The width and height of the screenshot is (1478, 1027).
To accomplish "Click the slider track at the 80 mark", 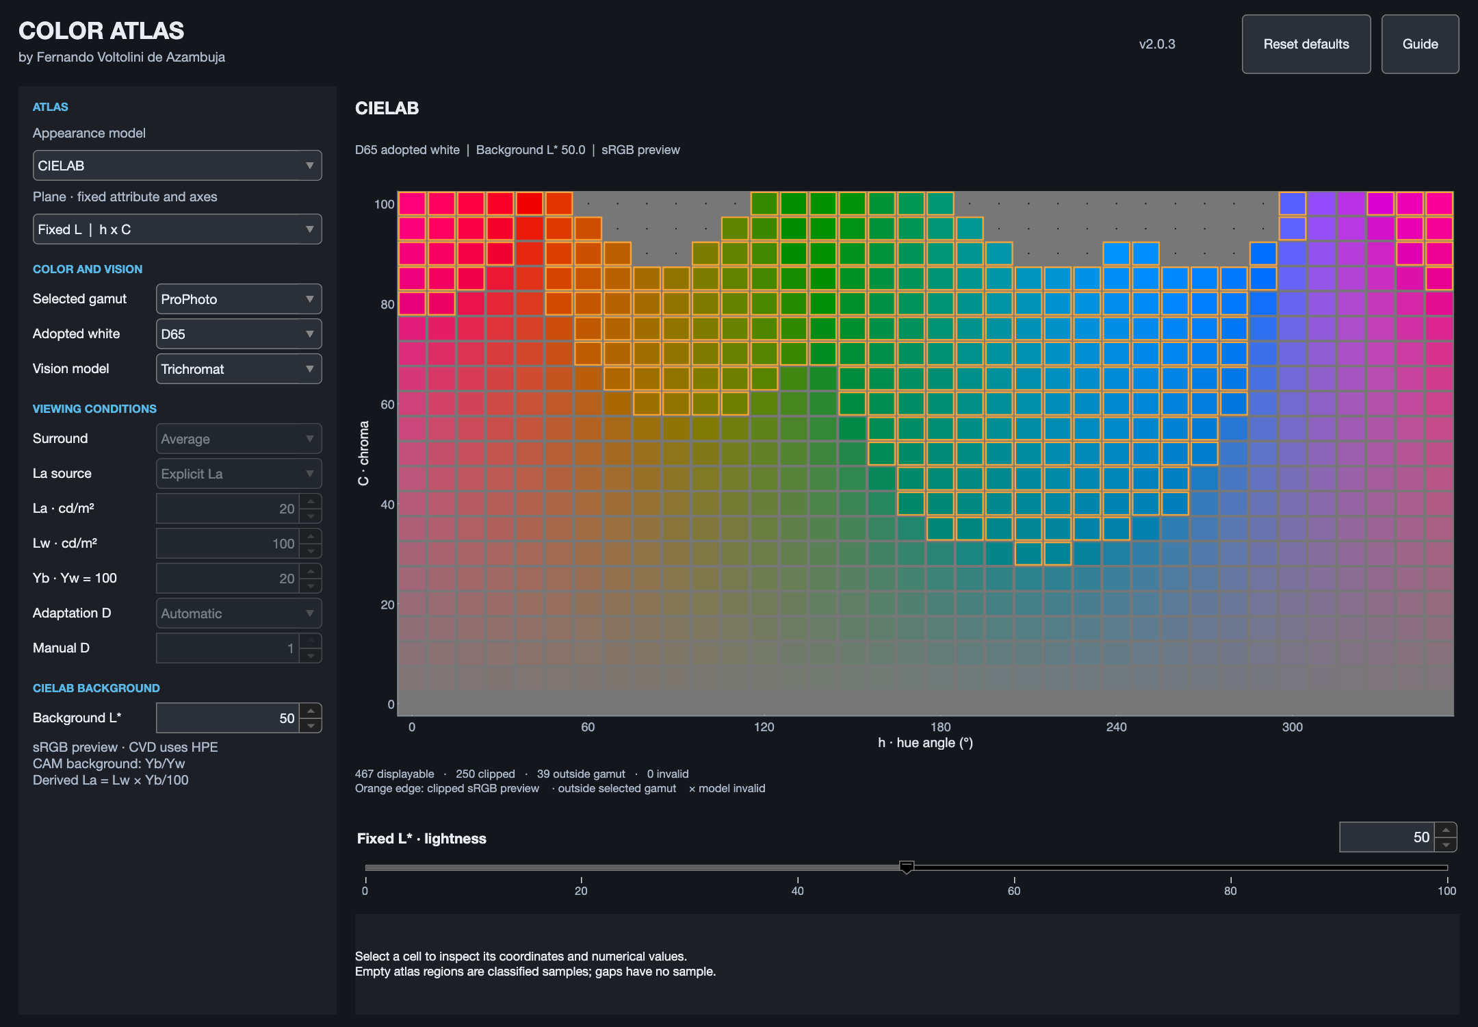I will click(1230, 867).
